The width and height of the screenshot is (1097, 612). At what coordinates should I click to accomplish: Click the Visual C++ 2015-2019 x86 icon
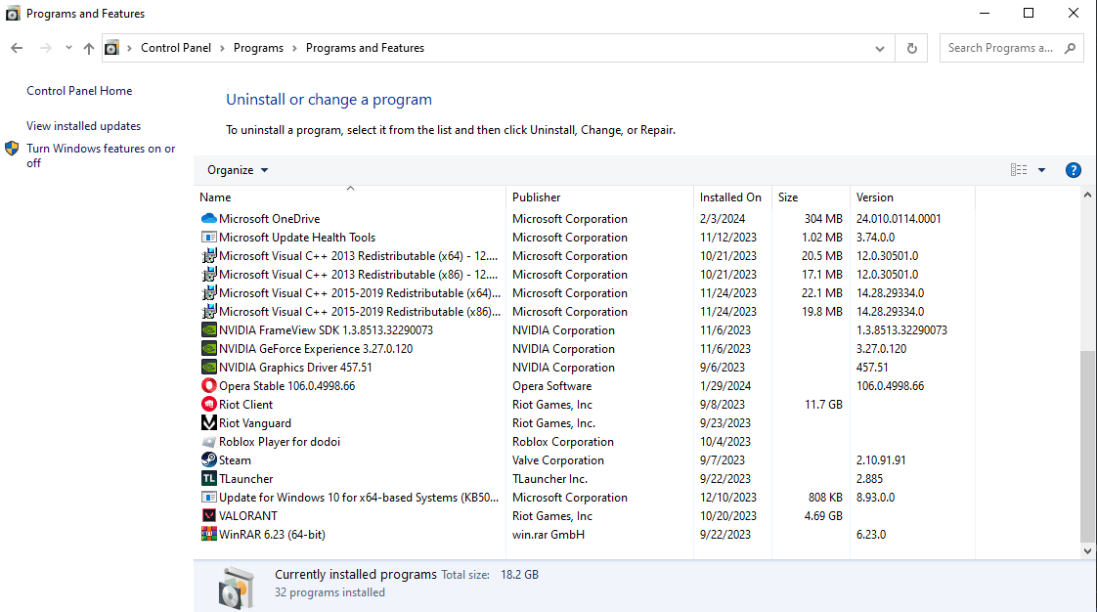(x=208, y=312)
